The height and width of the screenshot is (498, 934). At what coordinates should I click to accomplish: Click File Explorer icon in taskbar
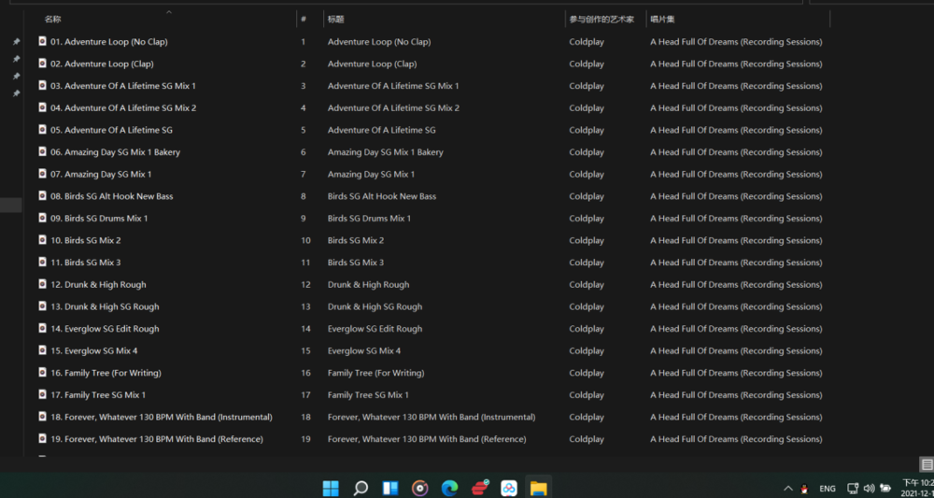(x=539, y=488)
